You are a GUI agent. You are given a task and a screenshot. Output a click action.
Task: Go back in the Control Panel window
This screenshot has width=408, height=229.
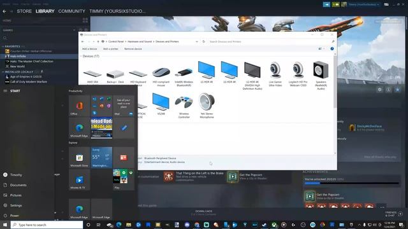(83, 41)
